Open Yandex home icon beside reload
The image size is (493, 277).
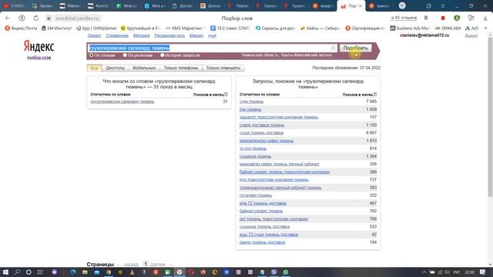click(x=22, y=18)
